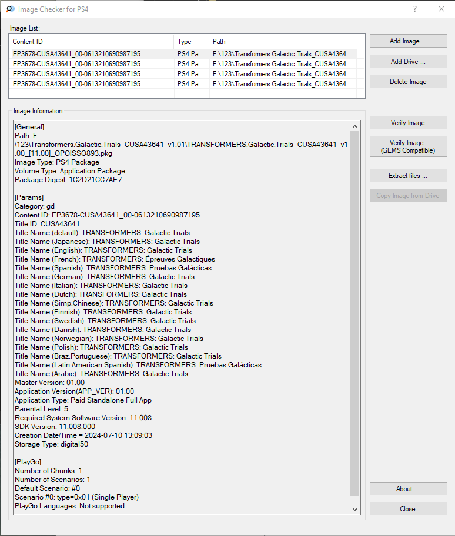This screenshot has width=455, height=536.
Task: Click the 'Master Version: 01.00' line
Action: click(49, 383)
